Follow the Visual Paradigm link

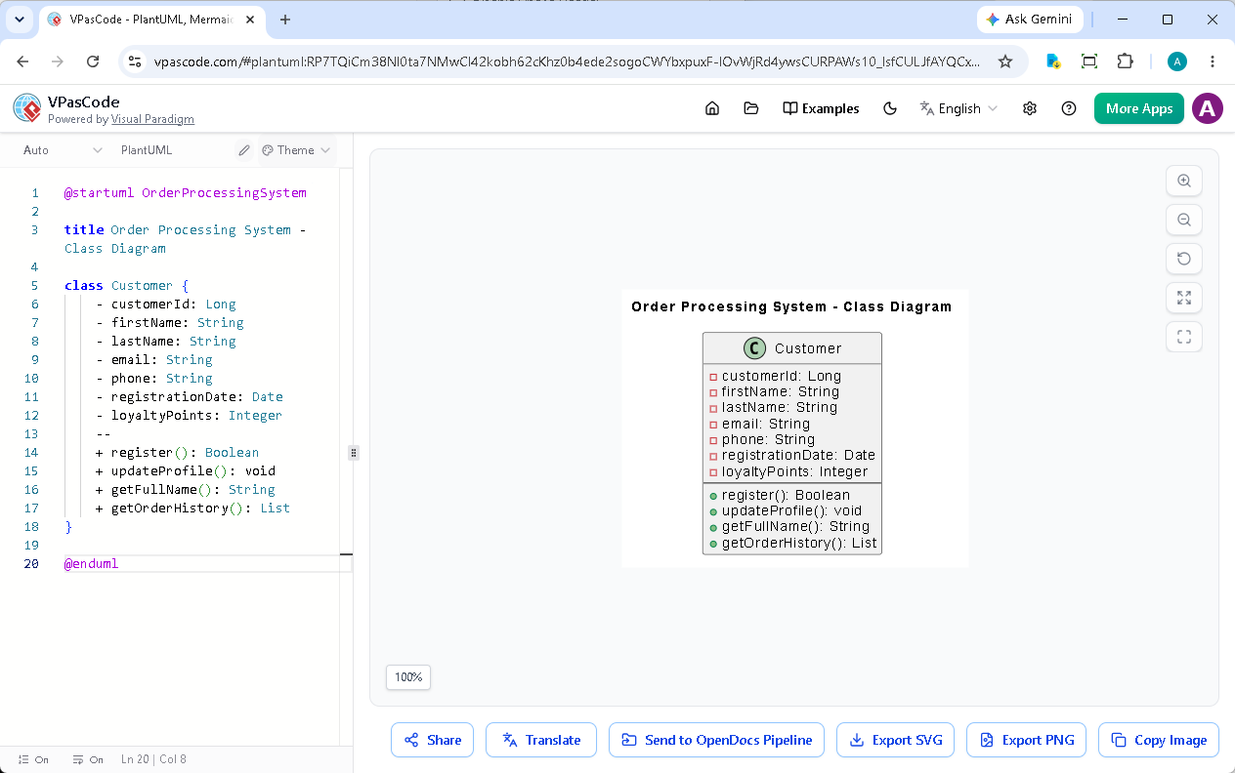pyautogui.click(x=152, y=119)
